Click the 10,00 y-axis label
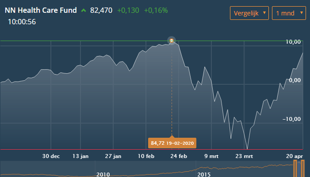Image resolution: width=310 pixels, height=177 pixels. click(x=293, y=42)
